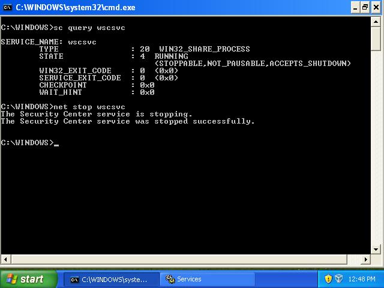Click the vertical scrollbar thumb
The image size is (384, 288).
pos(376,38)
